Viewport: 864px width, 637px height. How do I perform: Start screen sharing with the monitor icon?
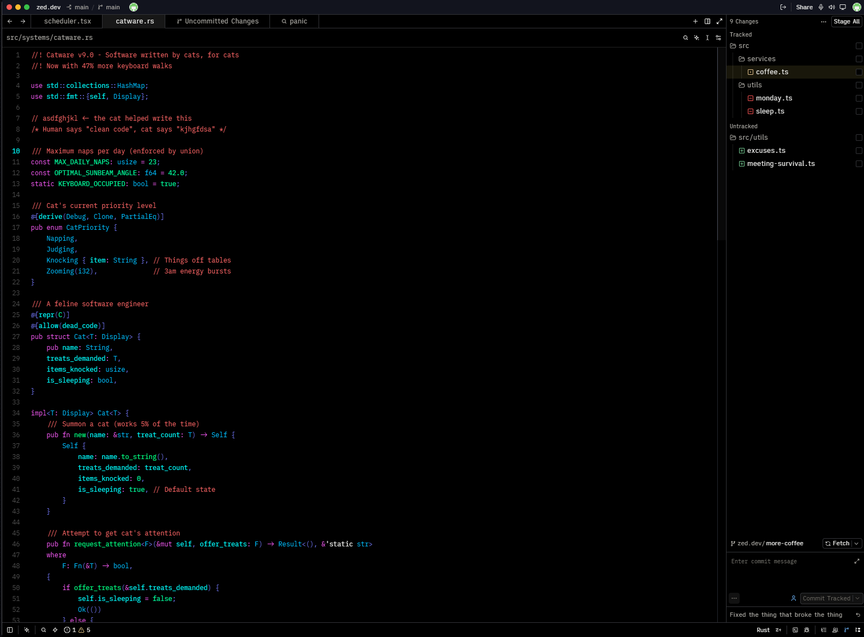point(843,7)
